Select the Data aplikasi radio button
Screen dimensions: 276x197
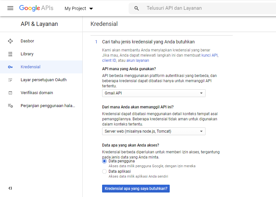coord(104,171)
